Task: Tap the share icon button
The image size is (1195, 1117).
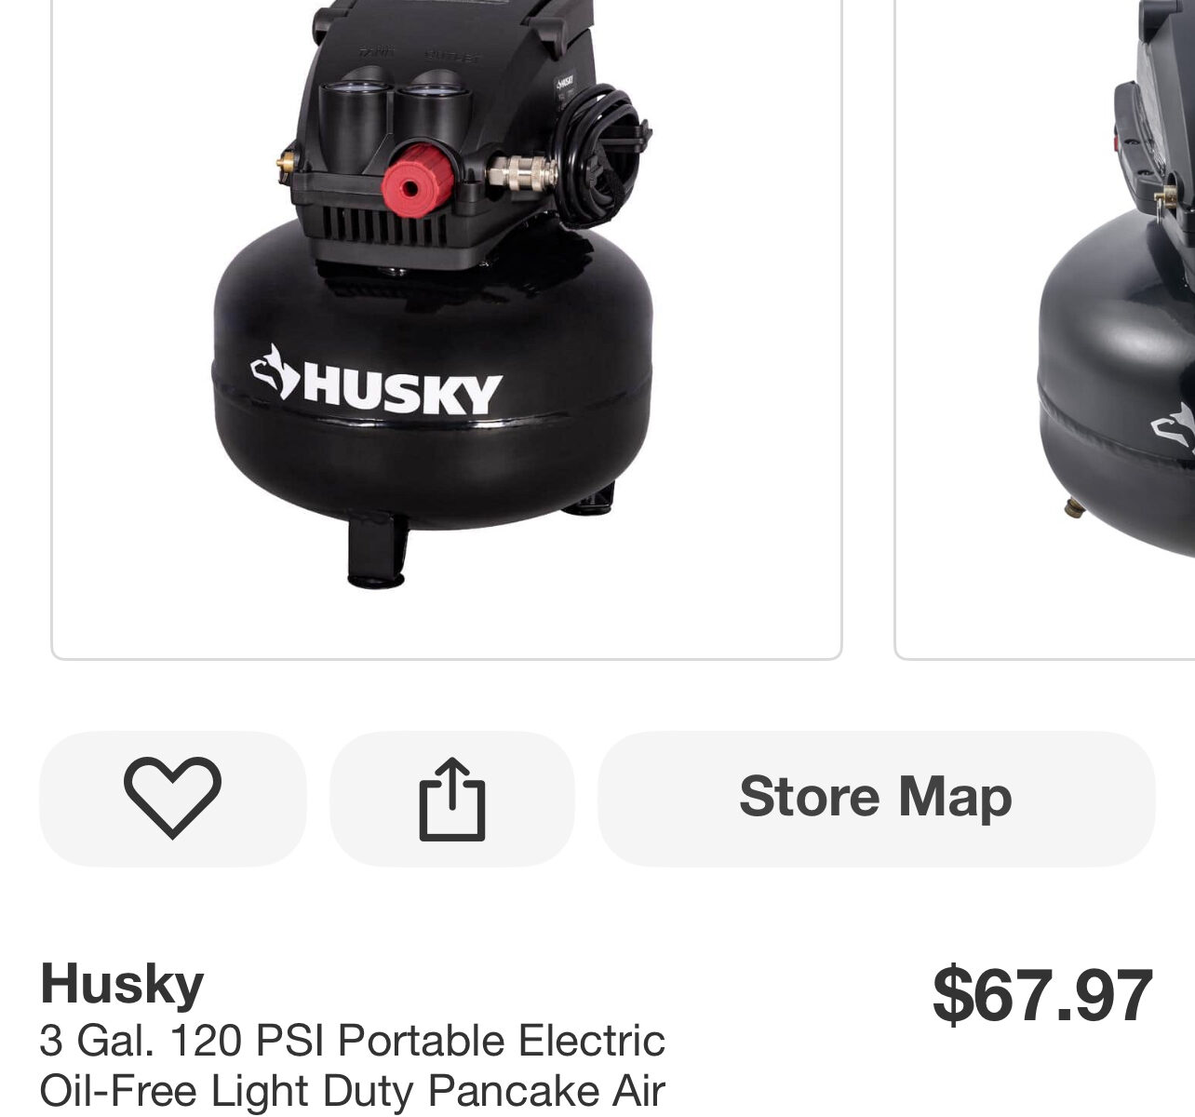Action: [x=452, y=798]
